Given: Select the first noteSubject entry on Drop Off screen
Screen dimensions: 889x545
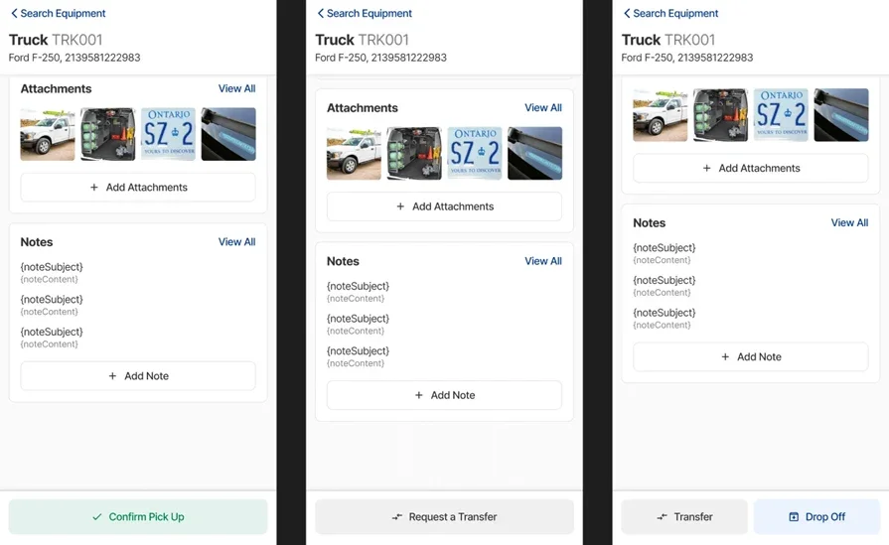Looking at the screenshot, I should point(665,248).
